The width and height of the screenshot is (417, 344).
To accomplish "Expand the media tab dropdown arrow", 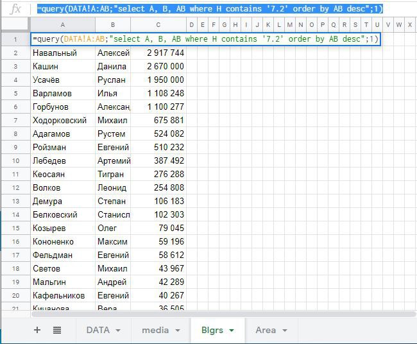I will [x=178, y=331].
